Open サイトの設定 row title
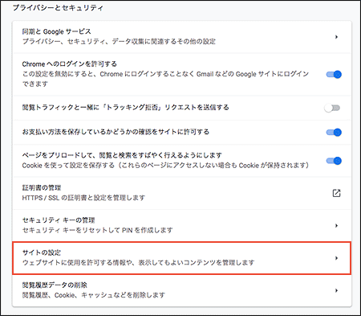Screen dimensions: 361x316 tap(42, 252)
